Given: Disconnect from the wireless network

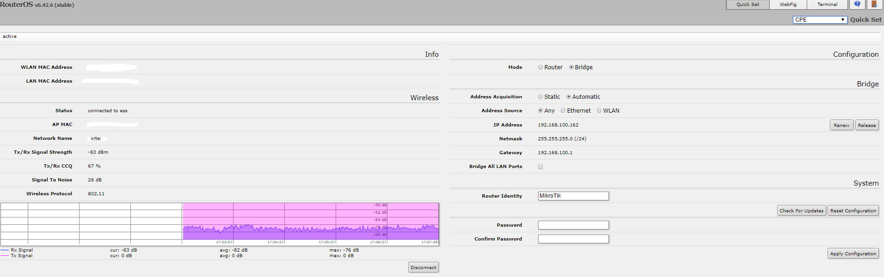Looking at the screenshot, I should (423, 267).
